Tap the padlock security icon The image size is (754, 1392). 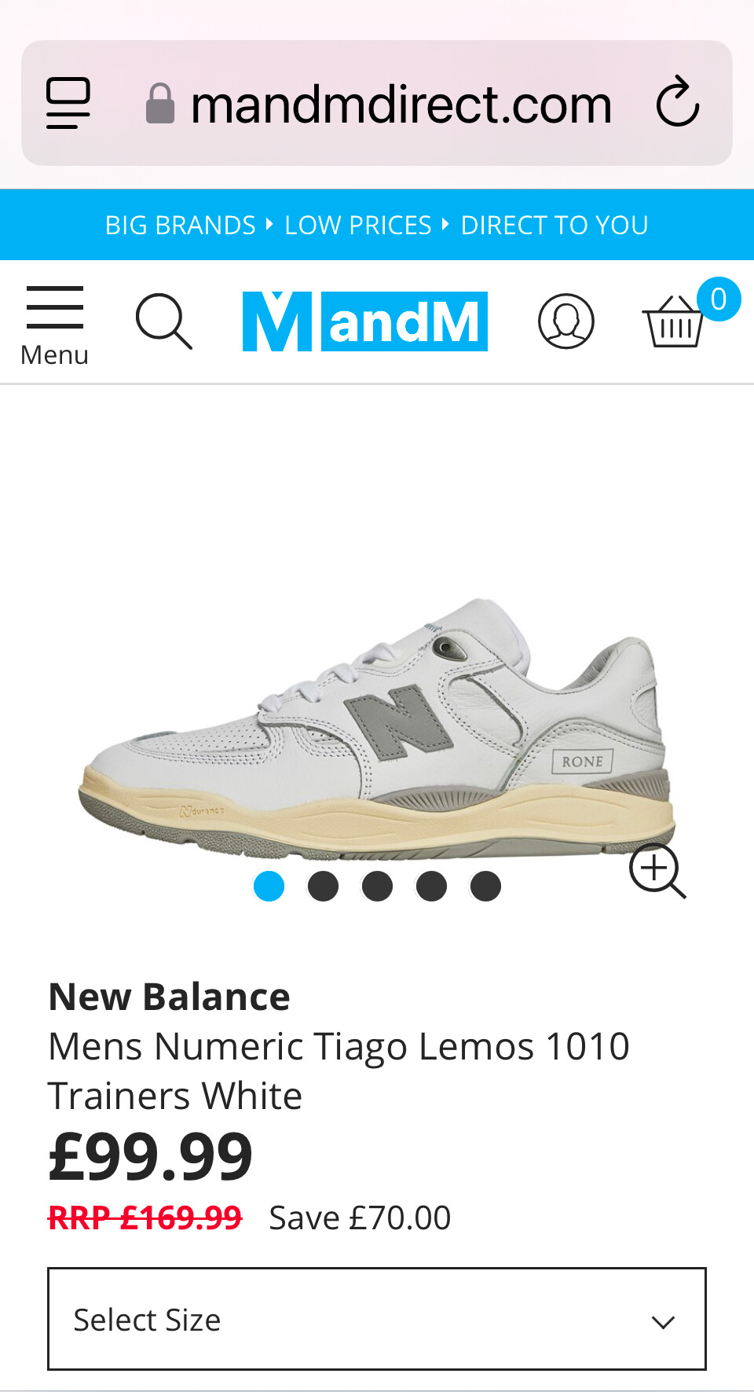pos(160,104)
